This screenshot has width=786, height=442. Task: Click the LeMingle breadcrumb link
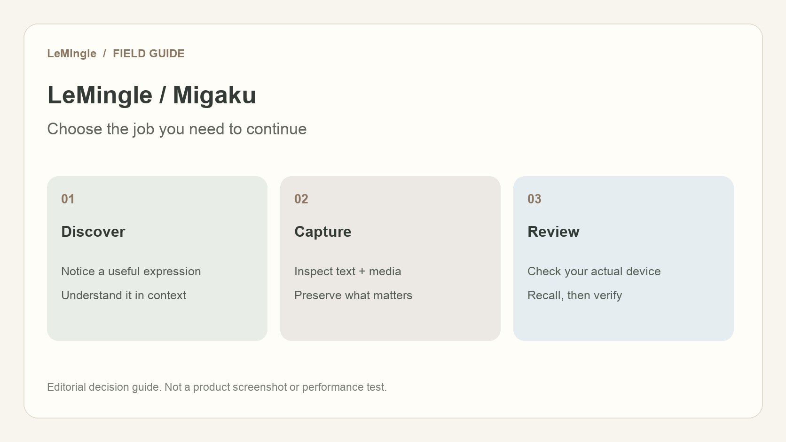[x=71, y=54]
